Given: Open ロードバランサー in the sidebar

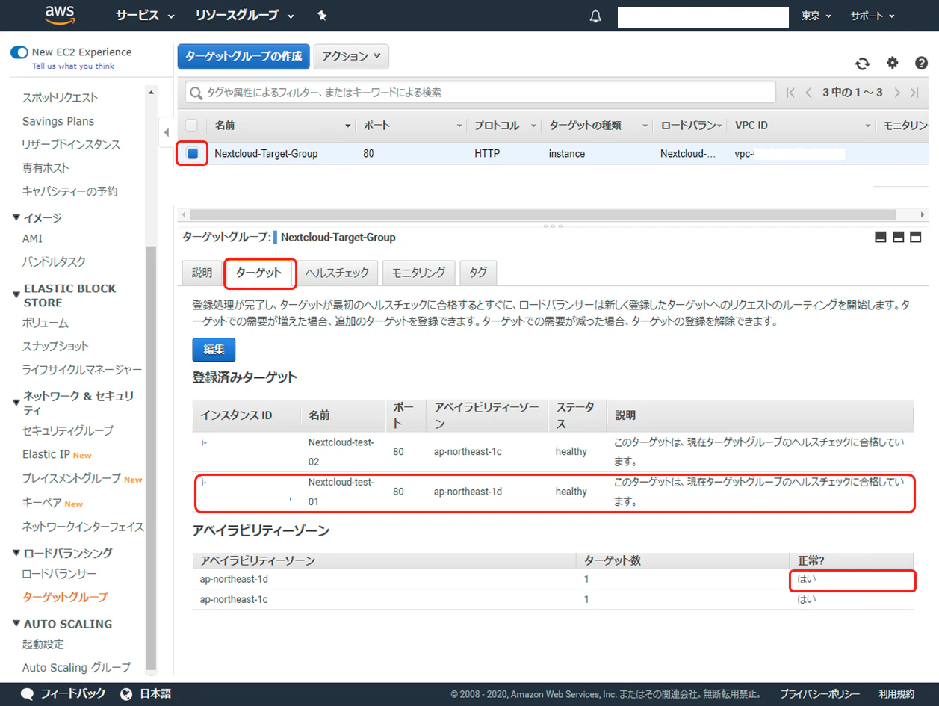Looking at the screenshot, I should coord(60,574).
